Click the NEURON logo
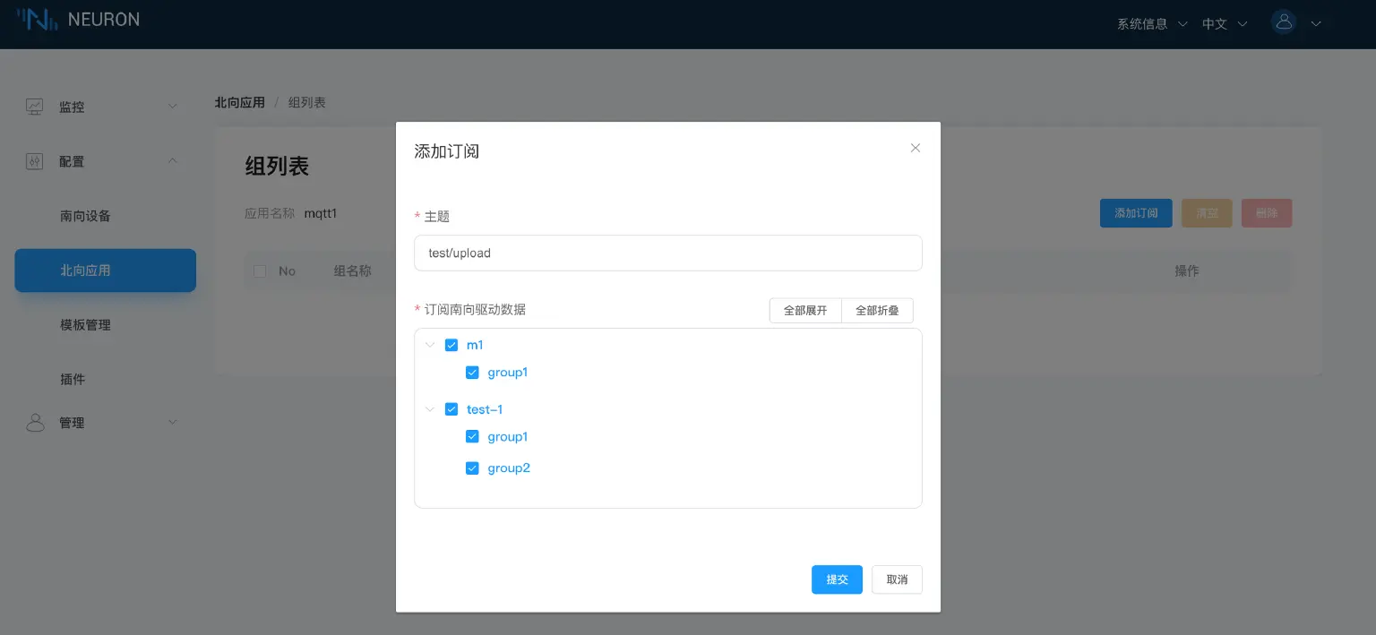Image resolution: width=1376 pixels, height=635 pixels. (79, 19)
